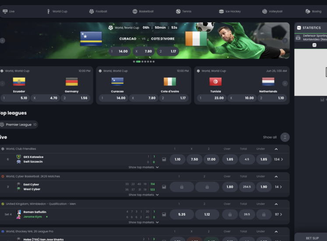Collapse all live sections round button
The height and width of the screenshot is (241, 327).
(285, 137)
